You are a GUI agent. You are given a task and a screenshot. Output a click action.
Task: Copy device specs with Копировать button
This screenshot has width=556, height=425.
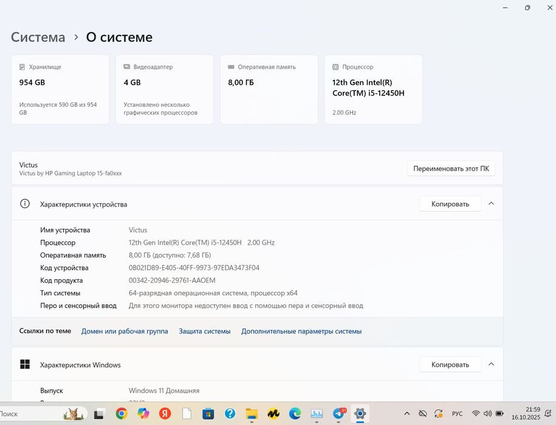tap(450, 204)
